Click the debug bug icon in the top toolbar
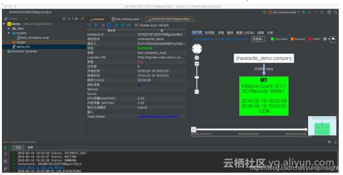 click(x=310, y=12)
